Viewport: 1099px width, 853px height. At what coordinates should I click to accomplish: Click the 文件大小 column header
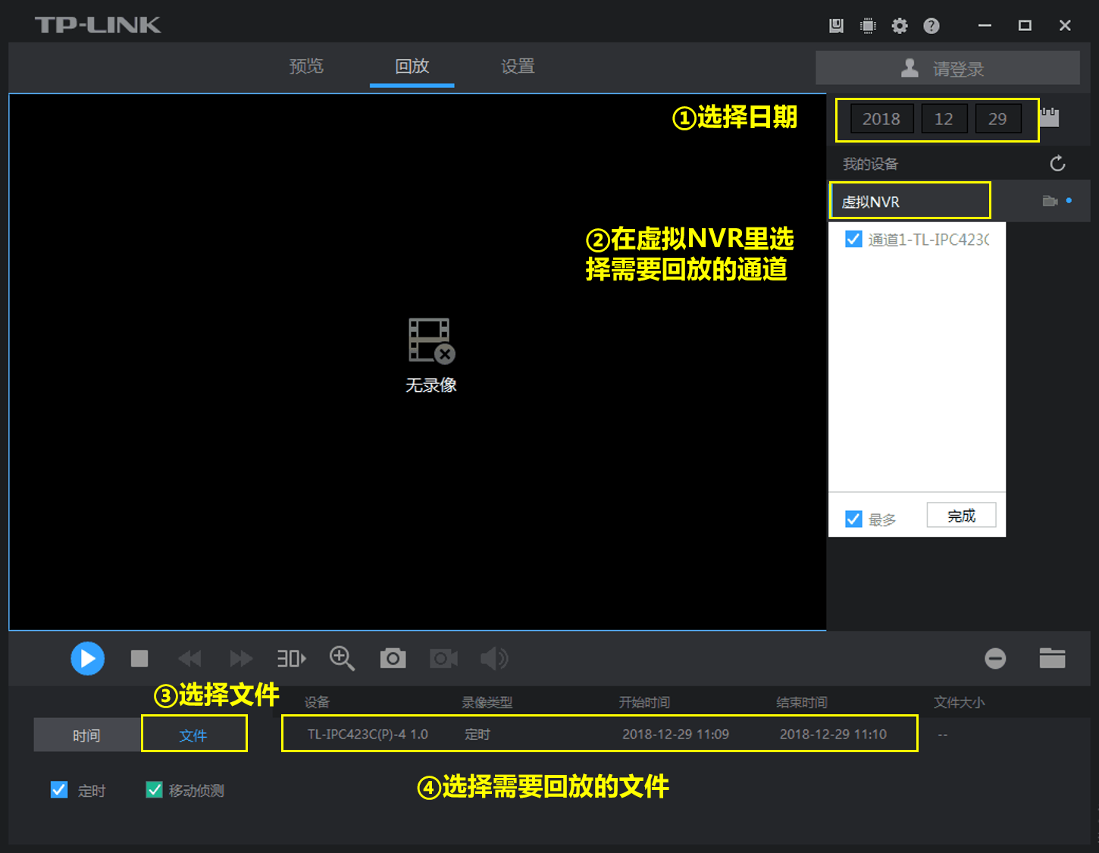[959, 702]
